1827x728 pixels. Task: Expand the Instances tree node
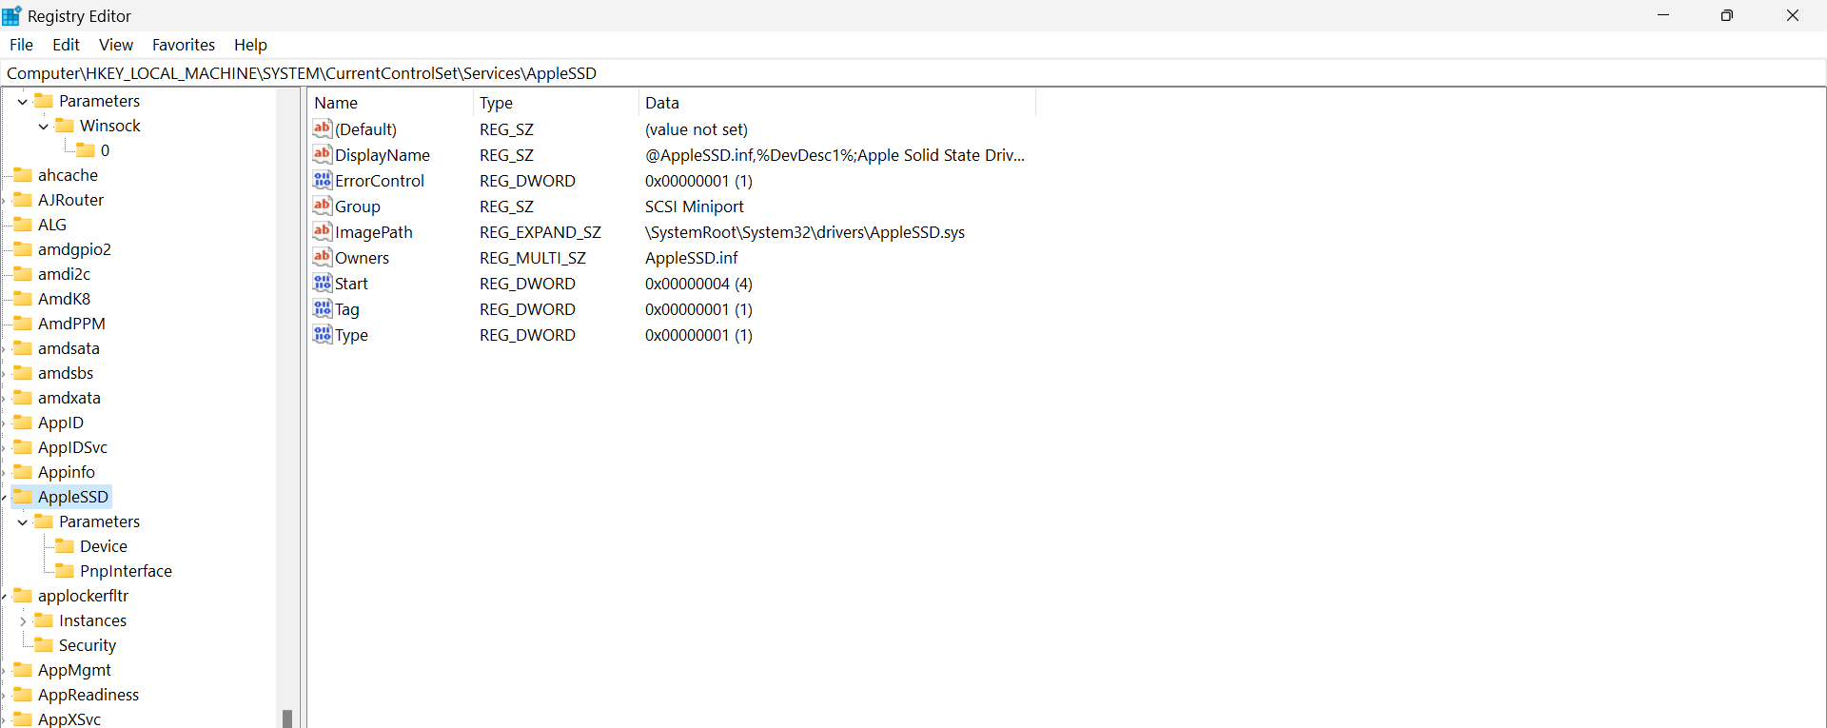pos(22,620)
